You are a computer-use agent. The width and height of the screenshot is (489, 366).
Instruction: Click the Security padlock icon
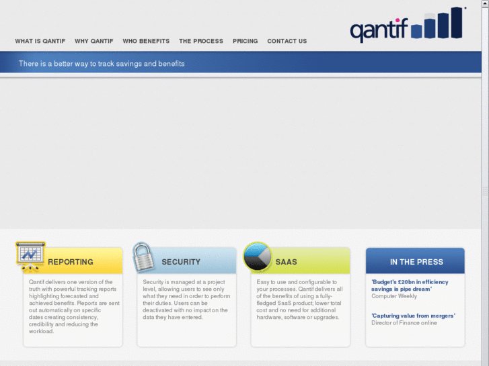tap(143, 257)
